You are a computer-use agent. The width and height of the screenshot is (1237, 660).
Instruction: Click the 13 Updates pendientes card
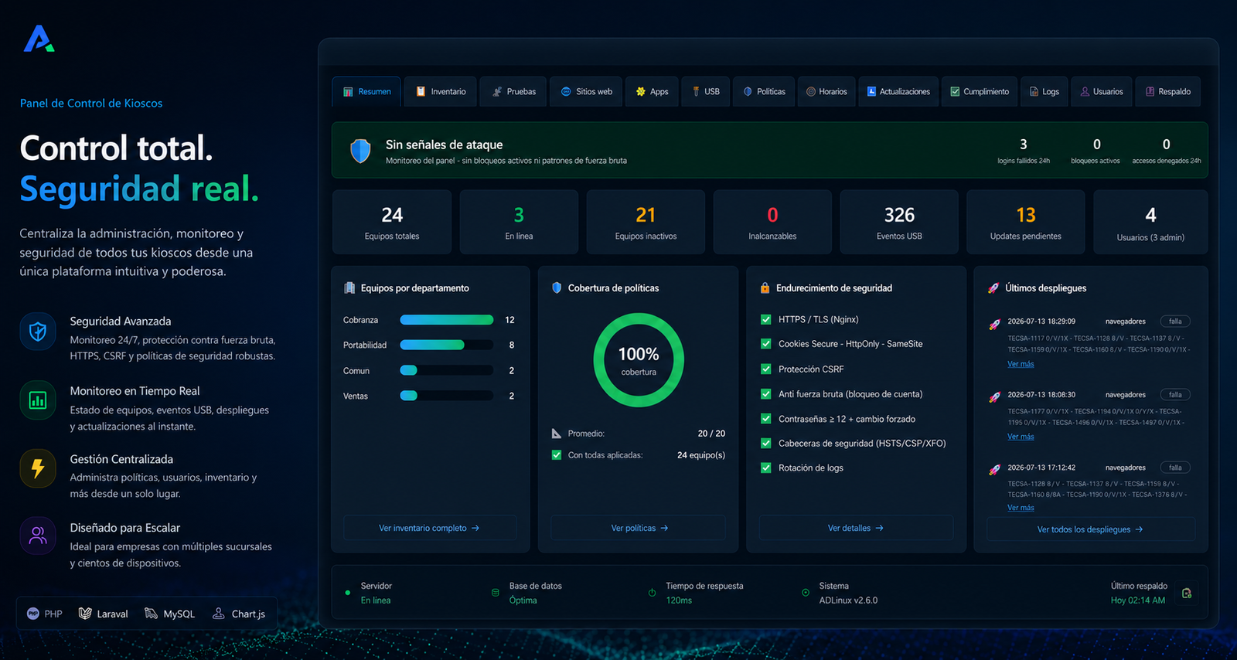pos(1026,222)
